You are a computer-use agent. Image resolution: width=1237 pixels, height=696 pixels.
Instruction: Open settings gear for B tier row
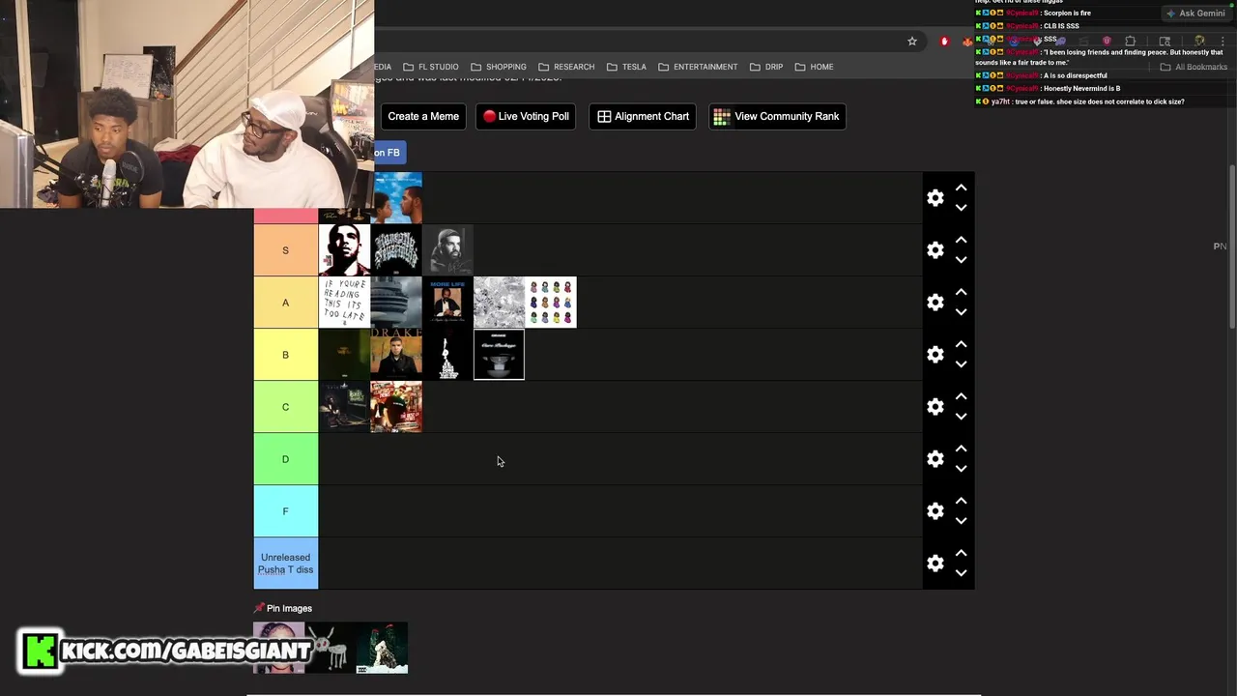[935, 355]
